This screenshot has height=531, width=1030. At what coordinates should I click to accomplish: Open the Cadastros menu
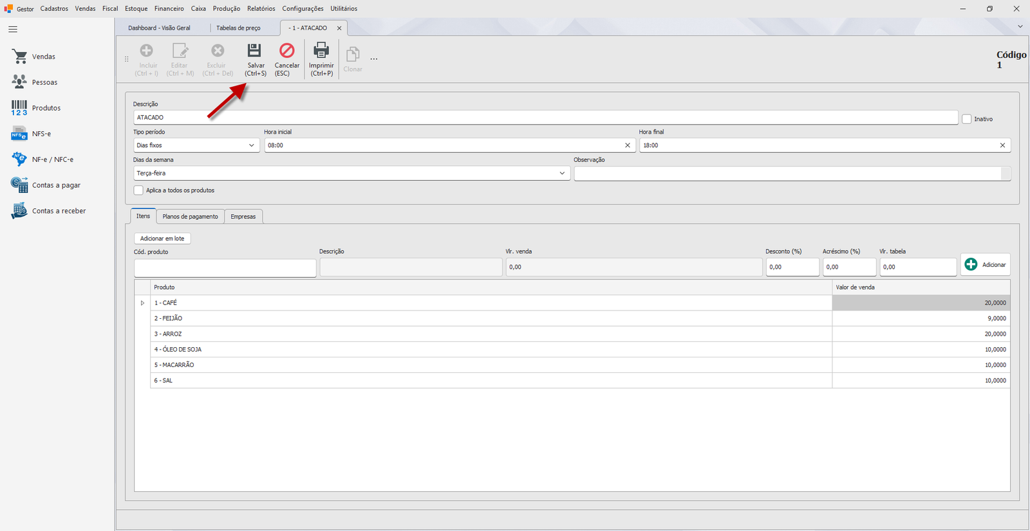(54, 8)
